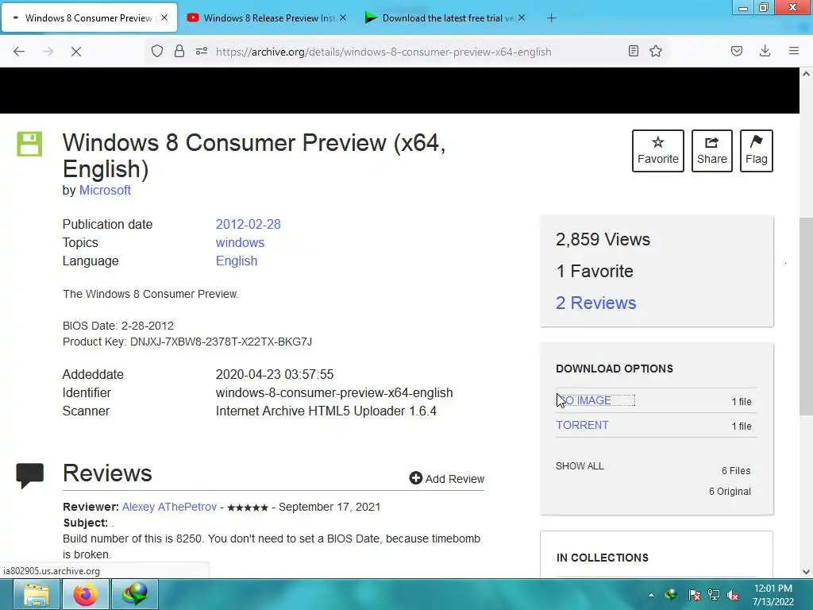Download the ISO IMAGE file
The width and height of the screenshot is (813, 610).
[595, 400]
